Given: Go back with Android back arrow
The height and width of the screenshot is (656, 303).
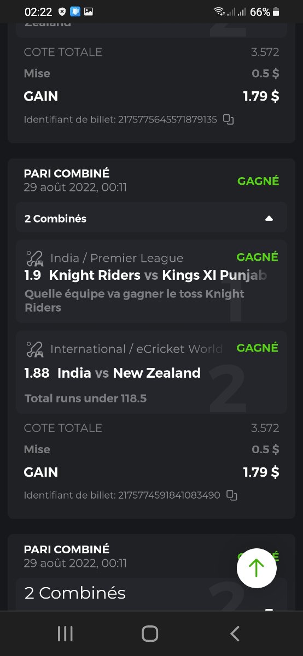Looking at the screenshot, I should point(235,634).
